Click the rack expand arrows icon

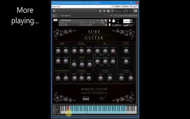136,15
